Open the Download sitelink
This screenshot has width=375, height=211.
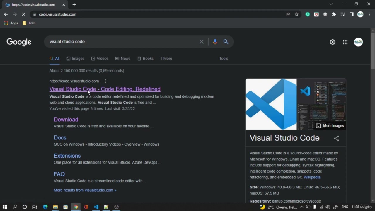pos(66,120)
